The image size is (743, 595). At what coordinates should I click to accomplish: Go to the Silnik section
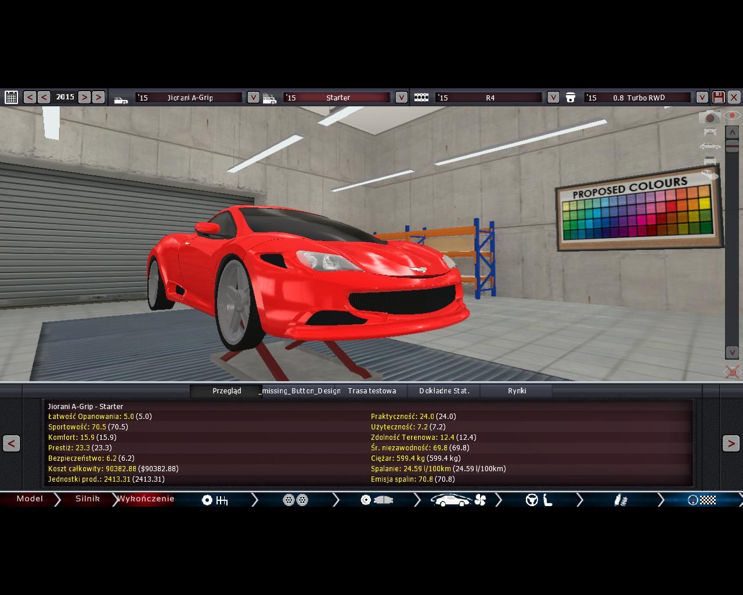[87, 499]
